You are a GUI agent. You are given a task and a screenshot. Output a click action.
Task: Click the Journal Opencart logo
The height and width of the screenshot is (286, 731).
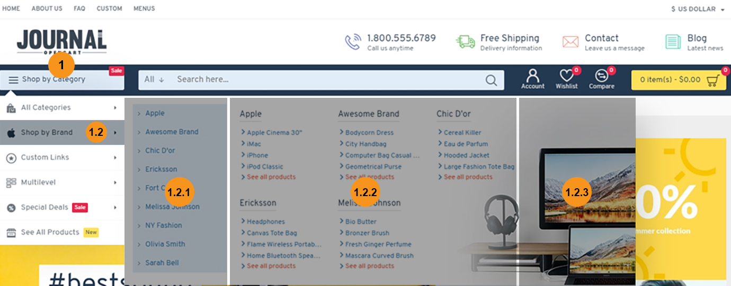61,41
